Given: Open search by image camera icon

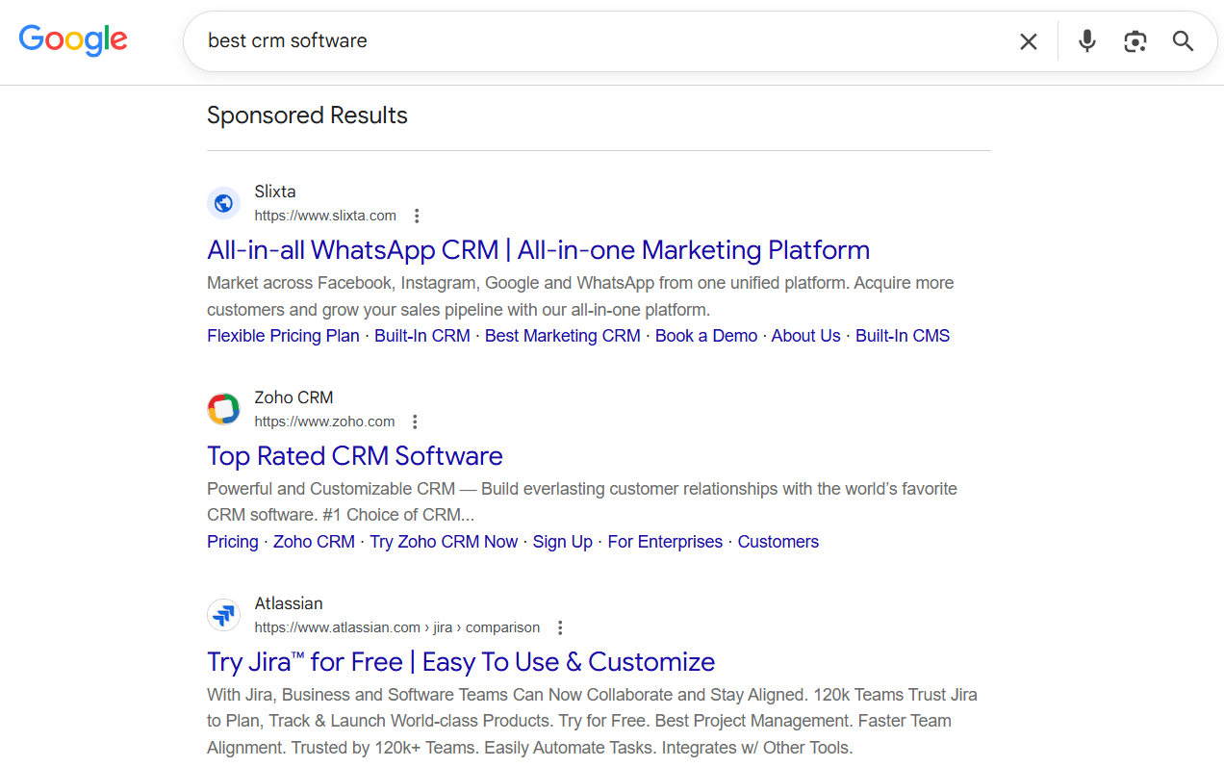Looking at the screenshot, I should pos(1135,41).
